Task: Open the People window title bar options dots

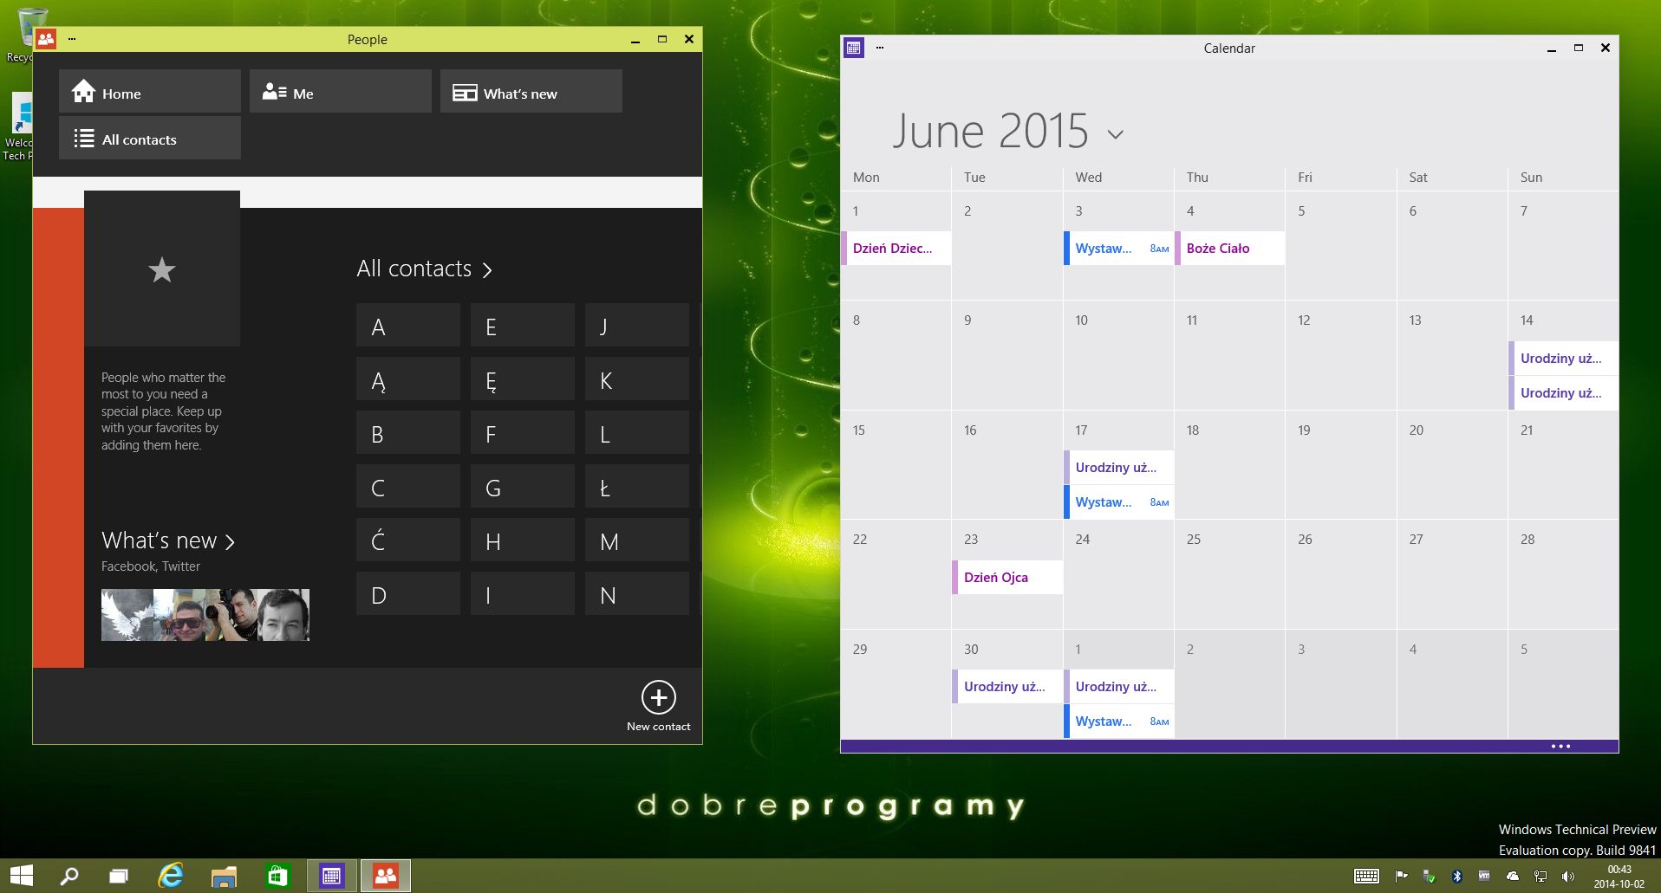Action: [x=72, y=39]
